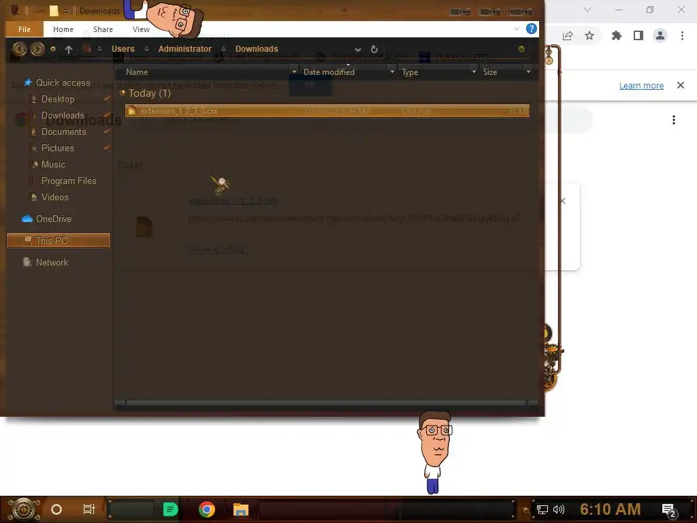
Task: Open the green chat app on taskbar
Action: (x=170, y=509)
